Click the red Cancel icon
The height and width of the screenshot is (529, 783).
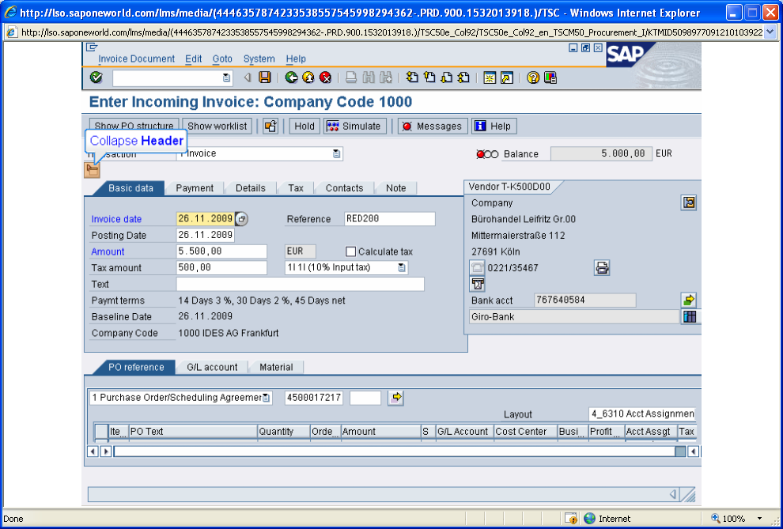pyautogui.click(x=326, y=77)
